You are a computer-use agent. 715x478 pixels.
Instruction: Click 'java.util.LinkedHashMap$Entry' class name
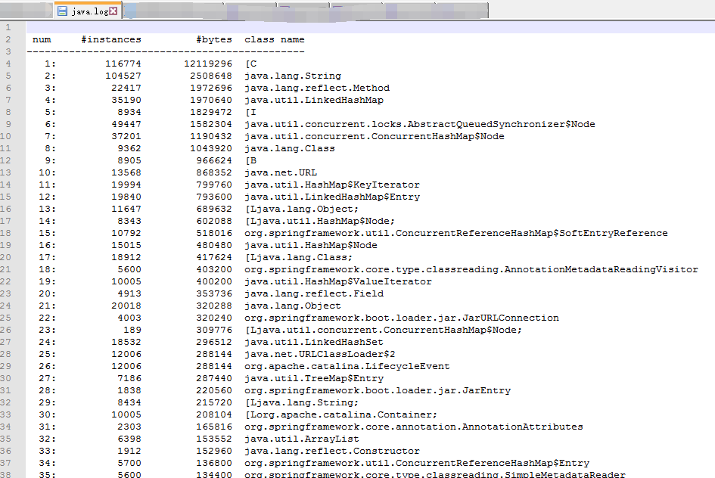(x=332, y=197)
